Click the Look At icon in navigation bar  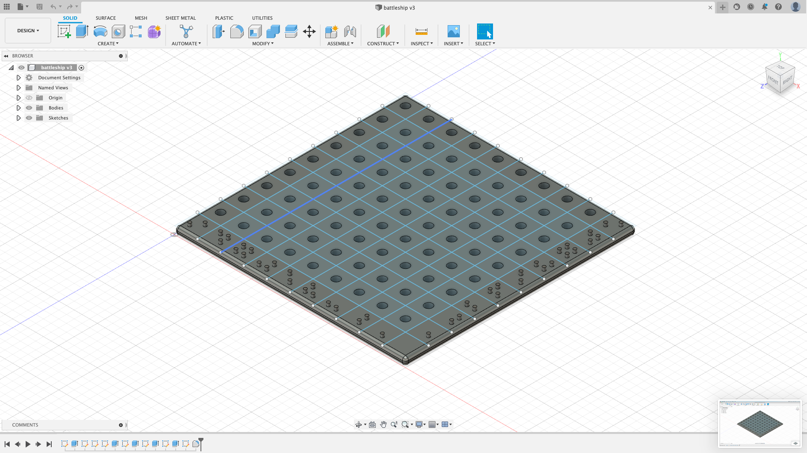point(372,424)
